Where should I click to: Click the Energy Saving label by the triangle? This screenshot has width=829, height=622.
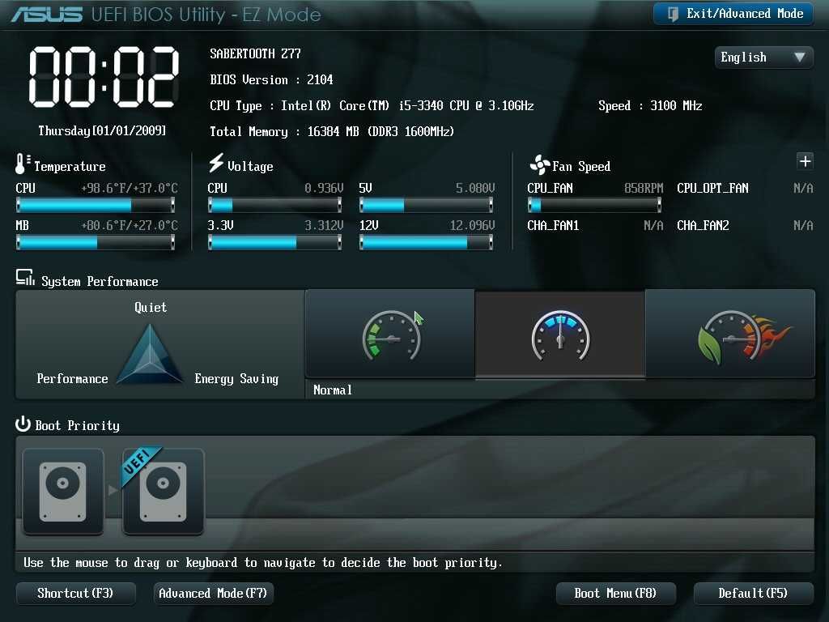click(x=236, y=379)
